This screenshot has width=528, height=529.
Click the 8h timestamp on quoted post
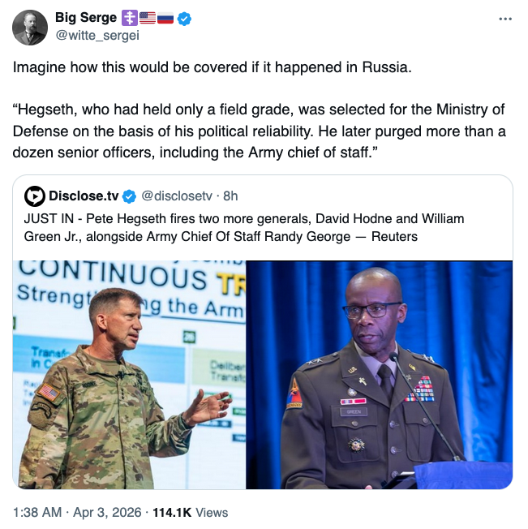[230, 196]
